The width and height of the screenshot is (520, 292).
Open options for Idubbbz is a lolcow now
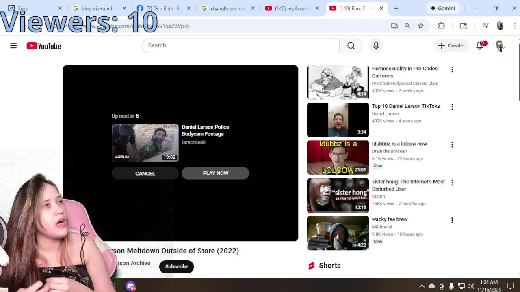point(452,144)
